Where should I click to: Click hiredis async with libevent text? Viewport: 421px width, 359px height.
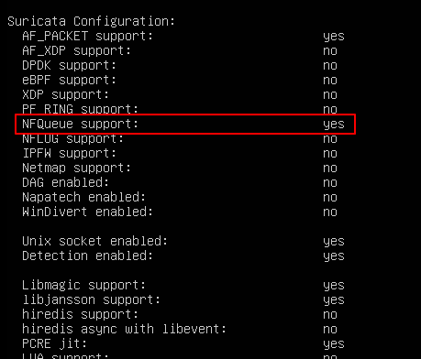click(x=124, y=330)
